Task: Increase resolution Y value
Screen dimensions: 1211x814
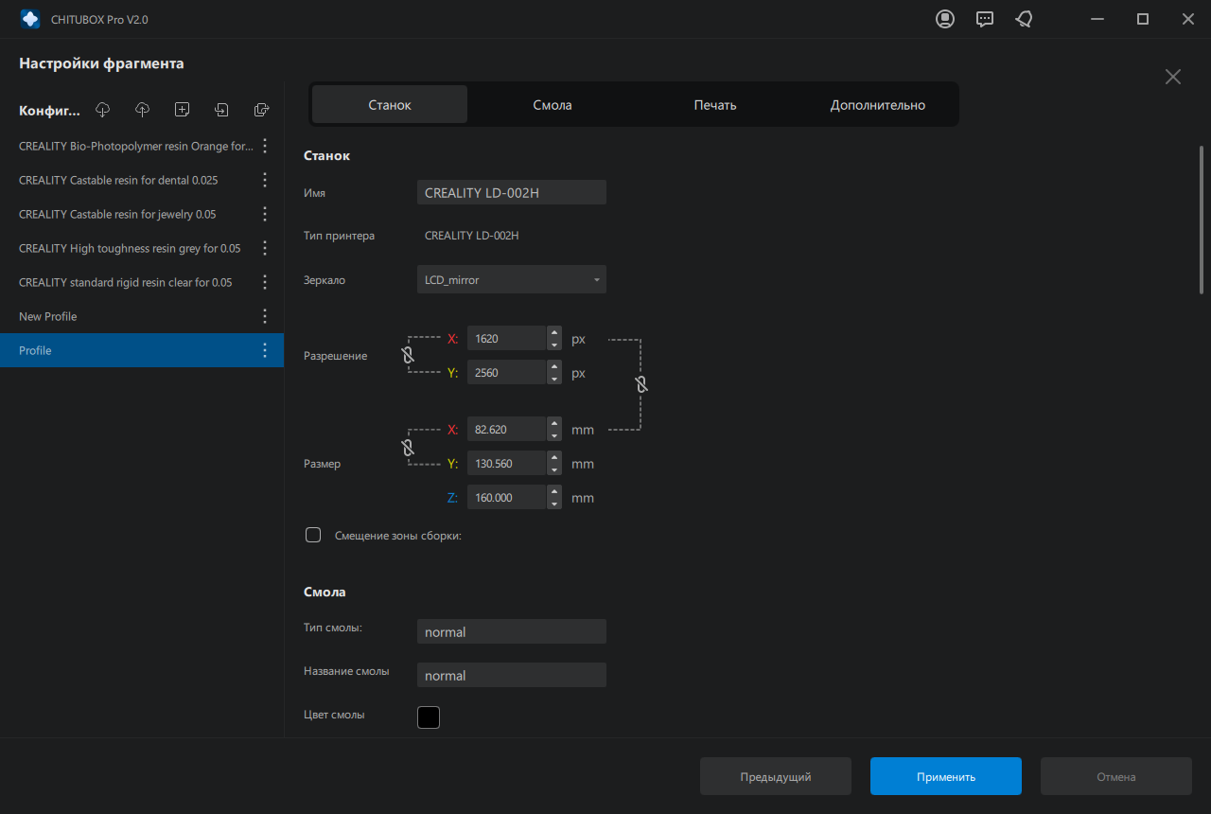Action: tap(554, 366)
